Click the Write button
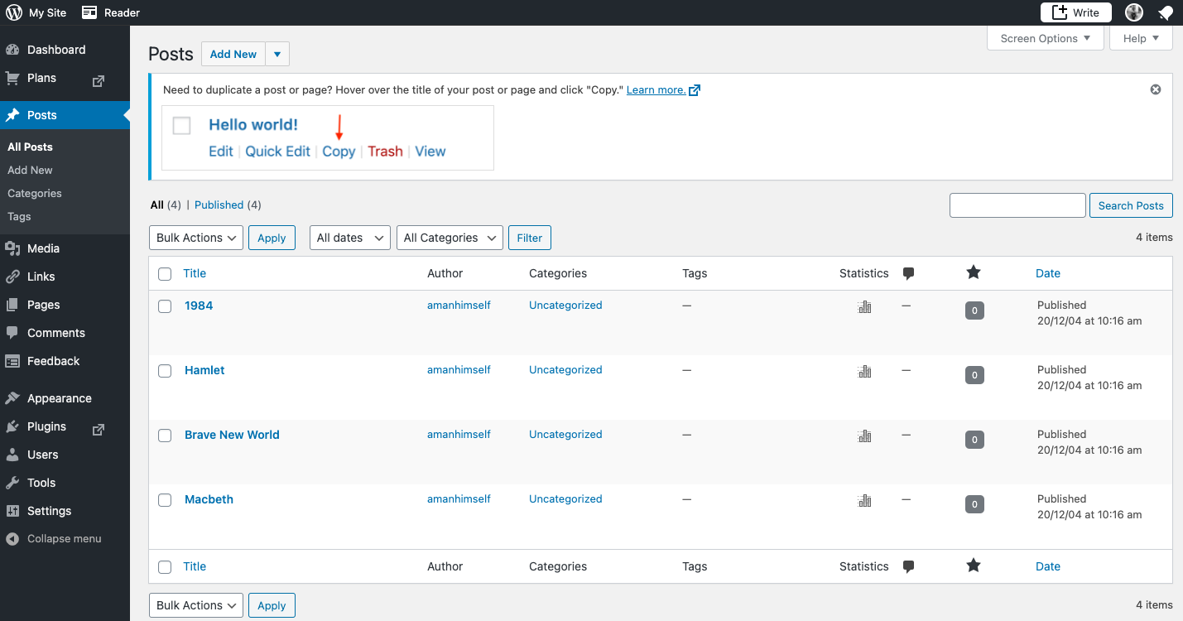This screenshot has height=621, width=1183. click(x=1076, y=12)
